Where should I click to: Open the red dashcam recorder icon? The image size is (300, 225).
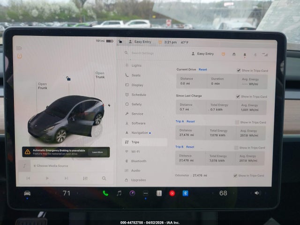click(x=172, y=193)
